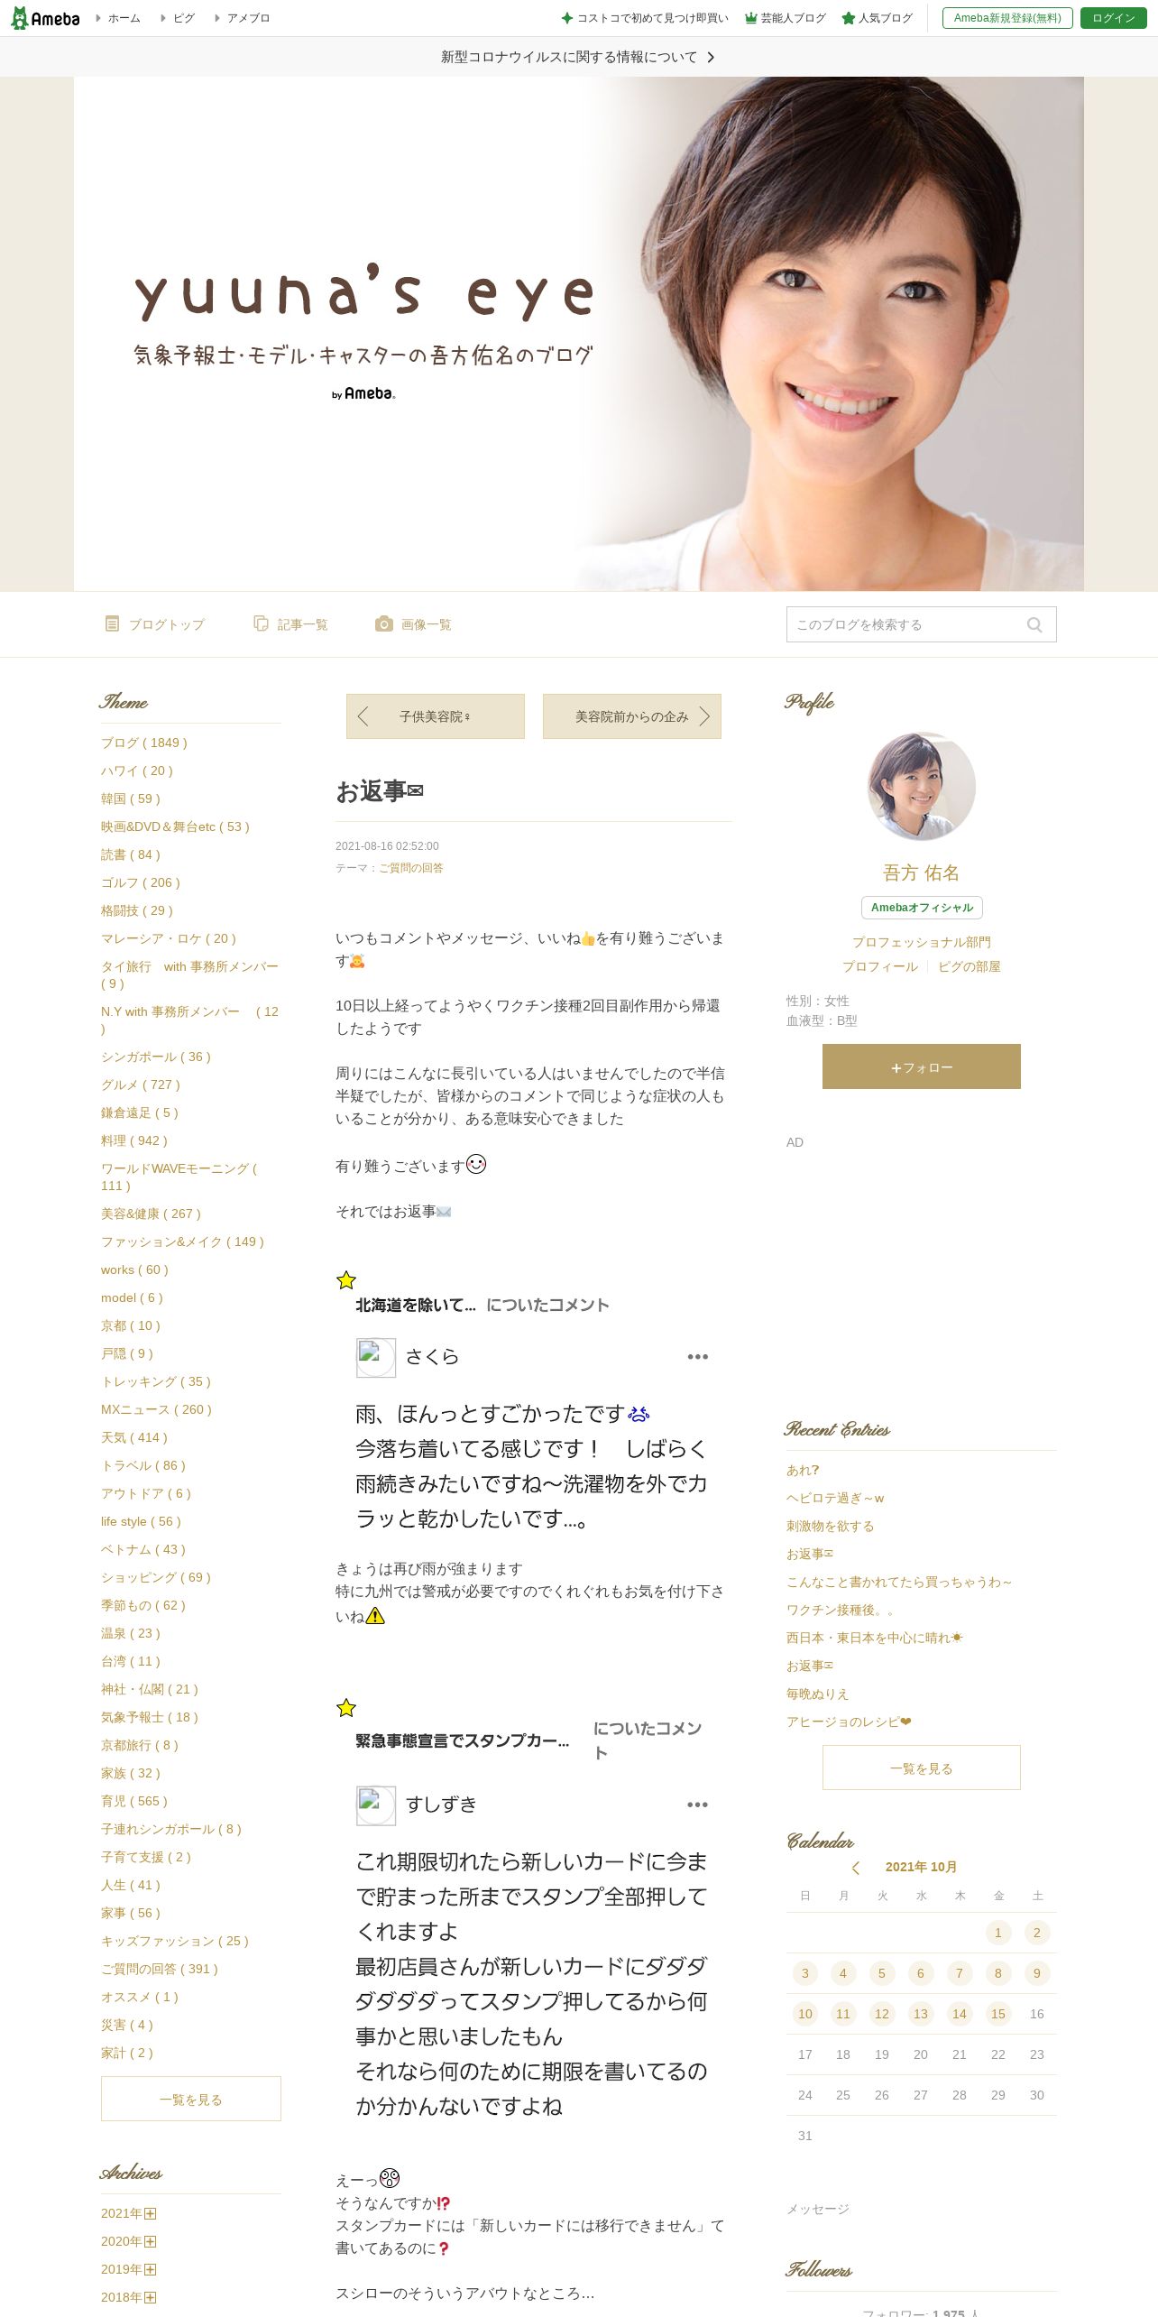Viewport: 1158px width, 2317px height.
Task: Go to next post 美容院前からの企み
Action: pyautogui.click(x=632, y=716)
